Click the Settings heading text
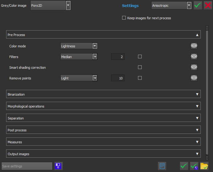 pyautogui.click(x=130, y=6)
